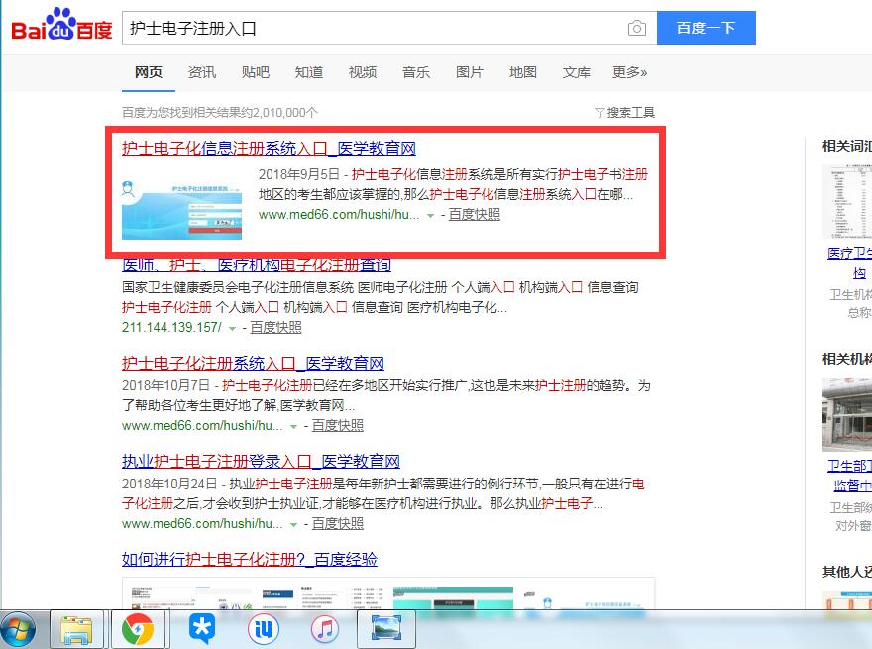Switch to the 图片 search tab
The width and height of the screenshot is (872, 649).
(x=469, y=71)
